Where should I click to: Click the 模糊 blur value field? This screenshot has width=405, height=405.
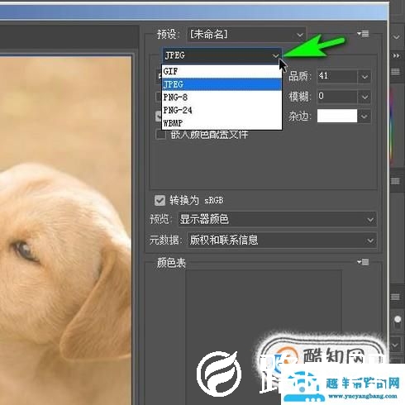click(x=337, y=97)
